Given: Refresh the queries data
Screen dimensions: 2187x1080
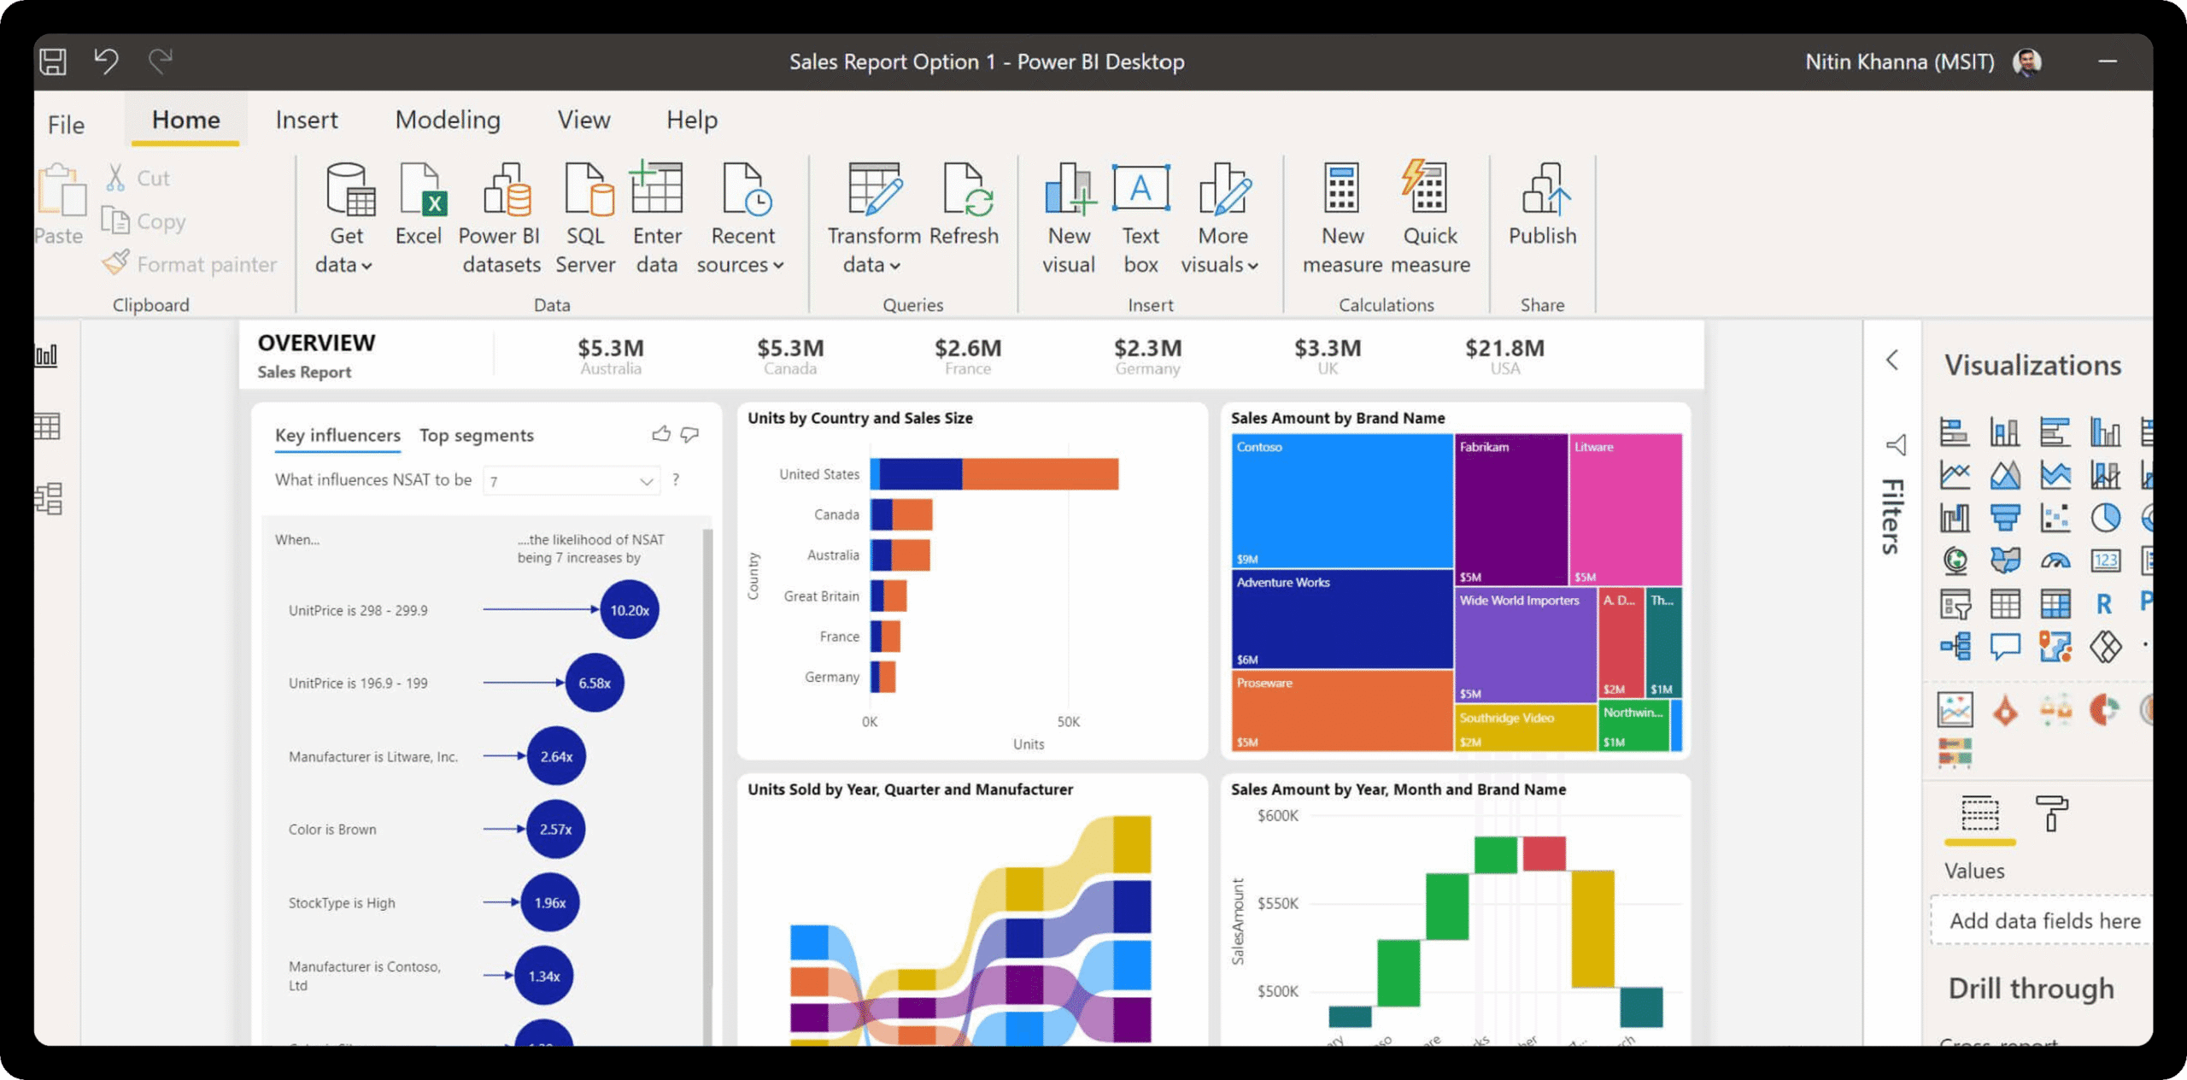Looking at the screenshot, I should coord(965,203).
